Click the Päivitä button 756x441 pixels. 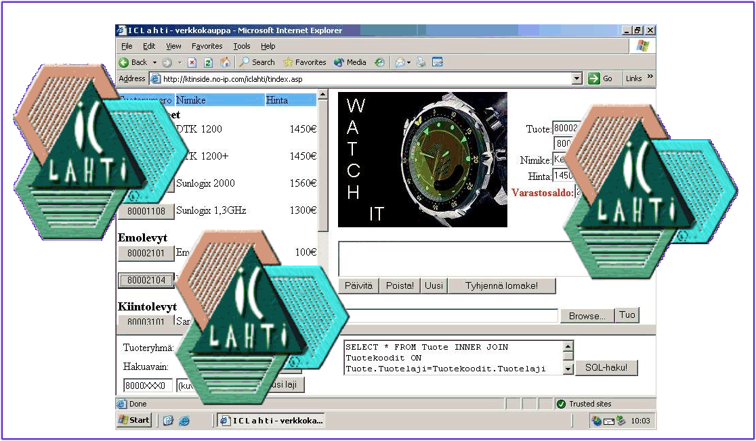[x=359, y=285]
